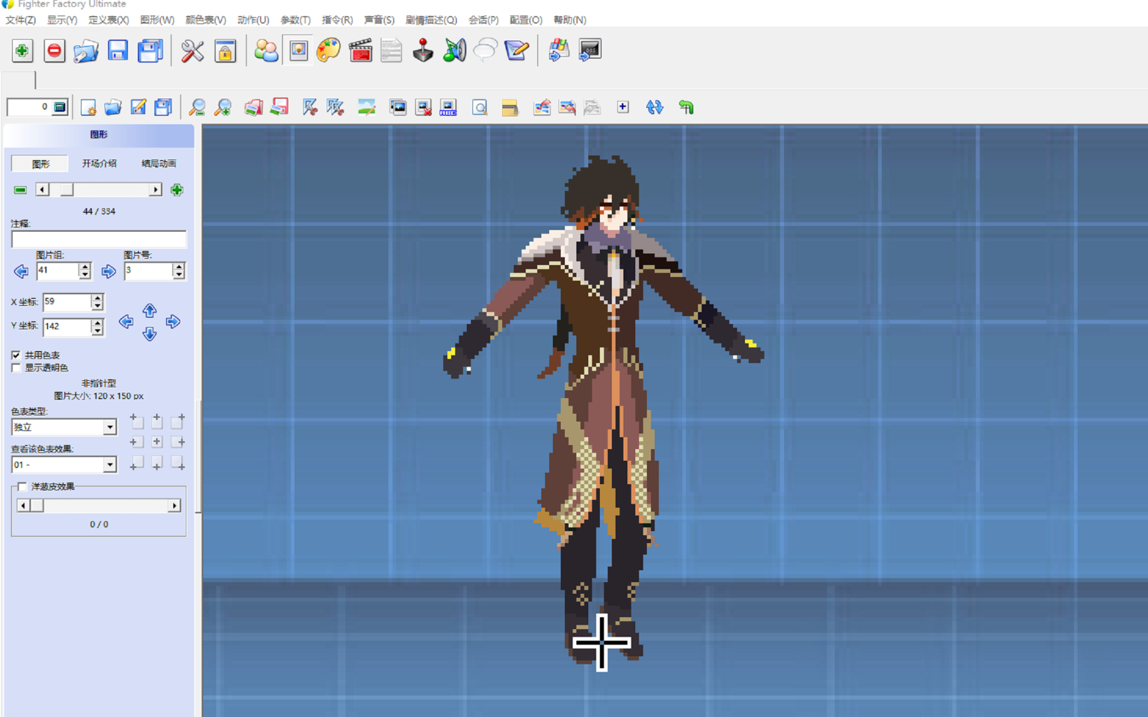Screen dimensions: 1148x717
Task: Increase X 坐标 with spinner up arrow
Action: [x=98, y=298]
